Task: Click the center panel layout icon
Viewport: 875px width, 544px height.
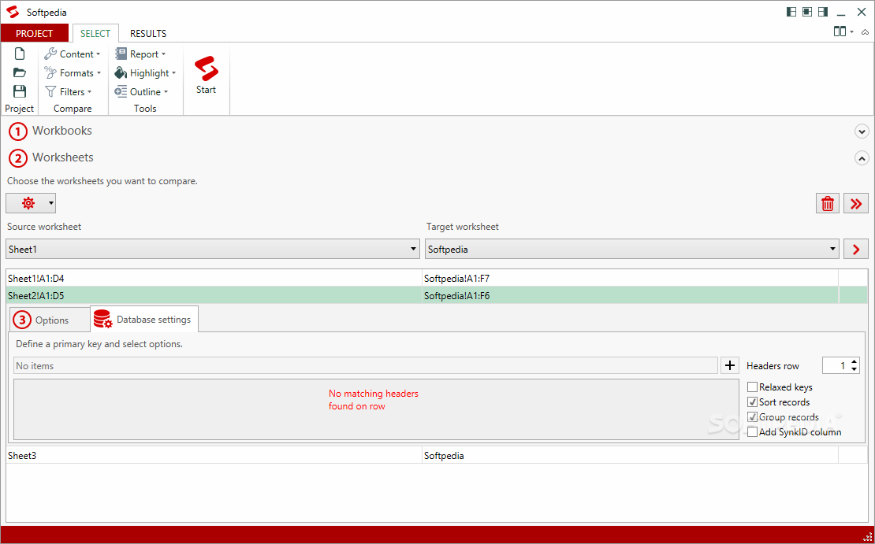Action: pyautogui.click(x=807, y=12)
